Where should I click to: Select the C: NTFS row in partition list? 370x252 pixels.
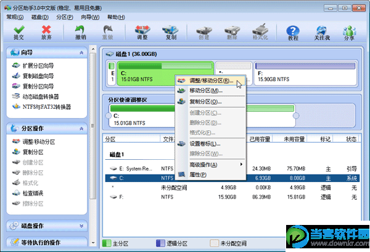(x=232, y=178)
